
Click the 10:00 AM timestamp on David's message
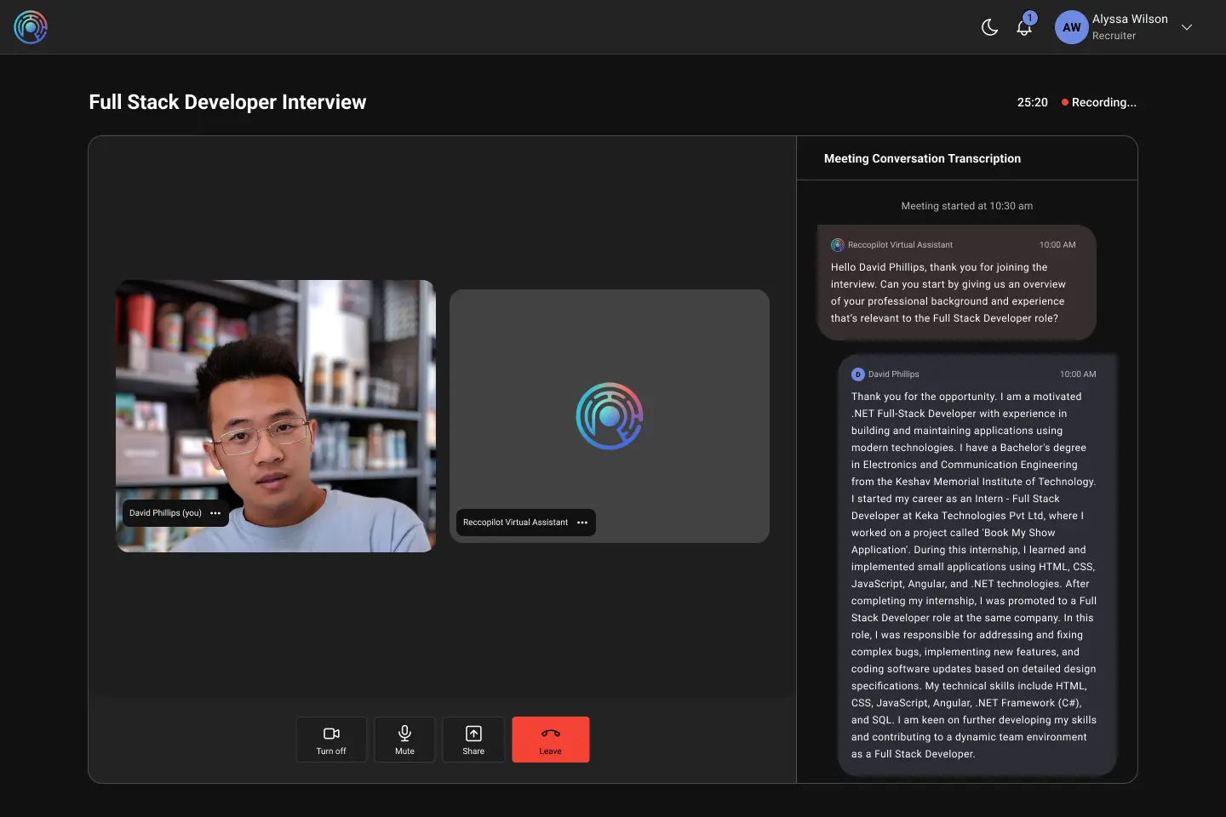(x=1078, y=374)
